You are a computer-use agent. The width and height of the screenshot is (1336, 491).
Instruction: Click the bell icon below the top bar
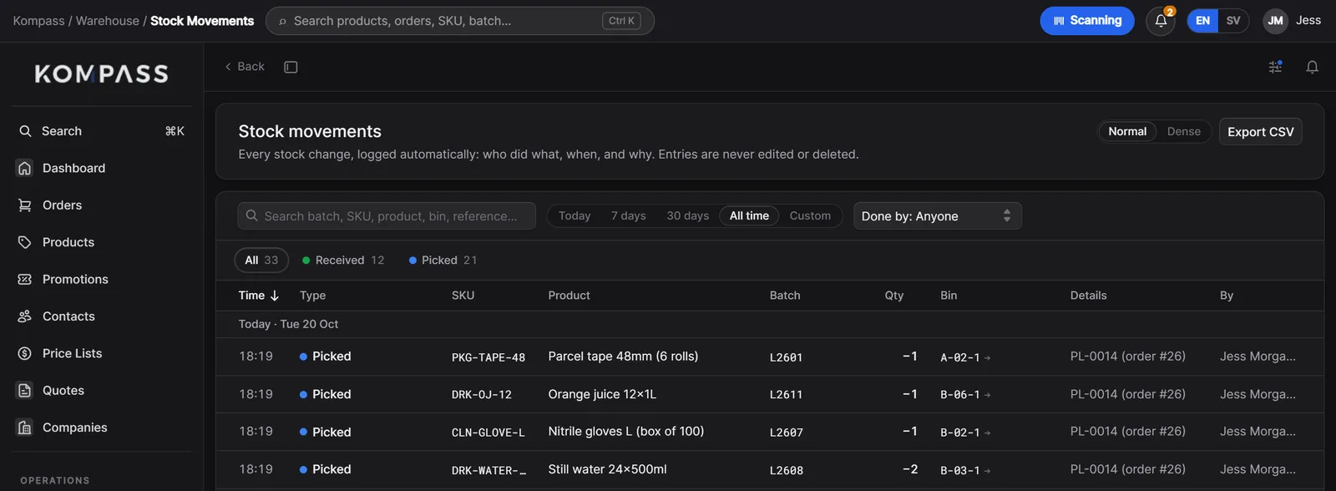click(1312, 67)
